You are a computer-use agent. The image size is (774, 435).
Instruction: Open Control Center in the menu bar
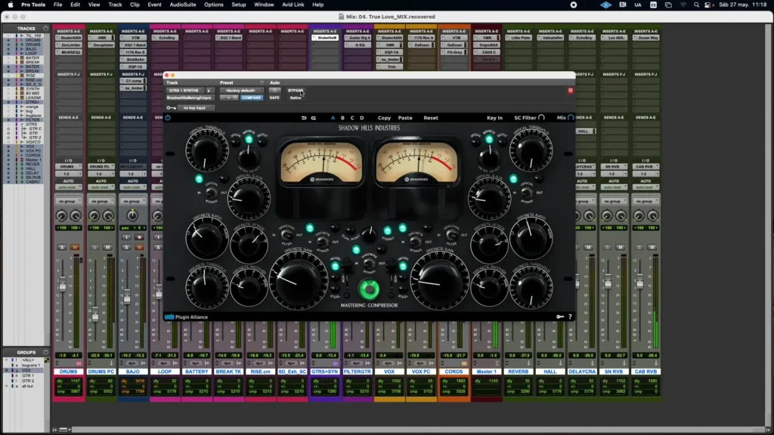tap(707, 5)
